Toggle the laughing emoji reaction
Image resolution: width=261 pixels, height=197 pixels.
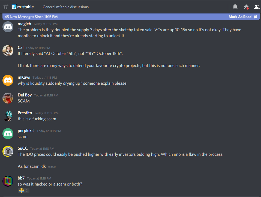coord(24,190)
